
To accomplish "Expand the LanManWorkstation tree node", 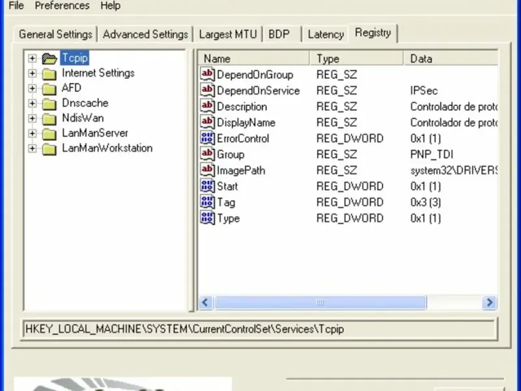I will [x=32, y=149].
